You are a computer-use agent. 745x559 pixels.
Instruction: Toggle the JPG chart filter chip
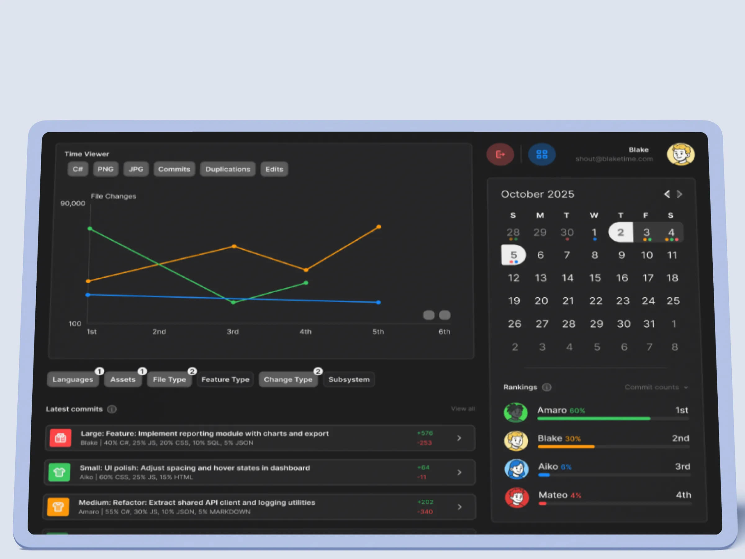pyautogui.click(x=136, y=169)
